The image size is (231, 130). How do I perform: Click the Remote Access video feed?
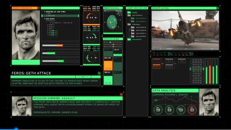click(x=185, y=30)
